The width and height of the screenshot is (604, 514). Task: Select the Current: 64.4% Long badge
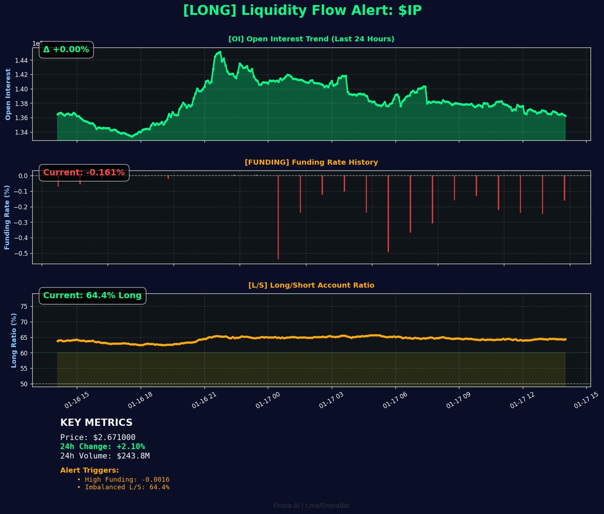tap(92, 296)
